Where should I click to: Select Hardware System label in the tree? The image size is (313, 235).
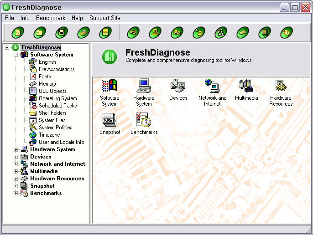(52, 149)
